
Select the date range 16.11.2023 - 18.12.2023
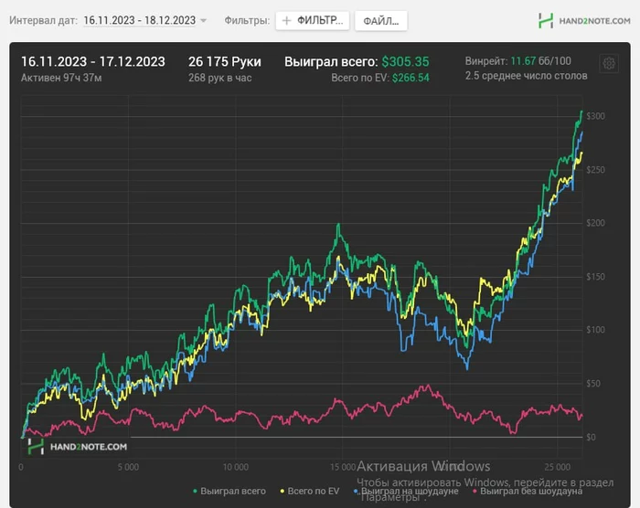(140, 20)
